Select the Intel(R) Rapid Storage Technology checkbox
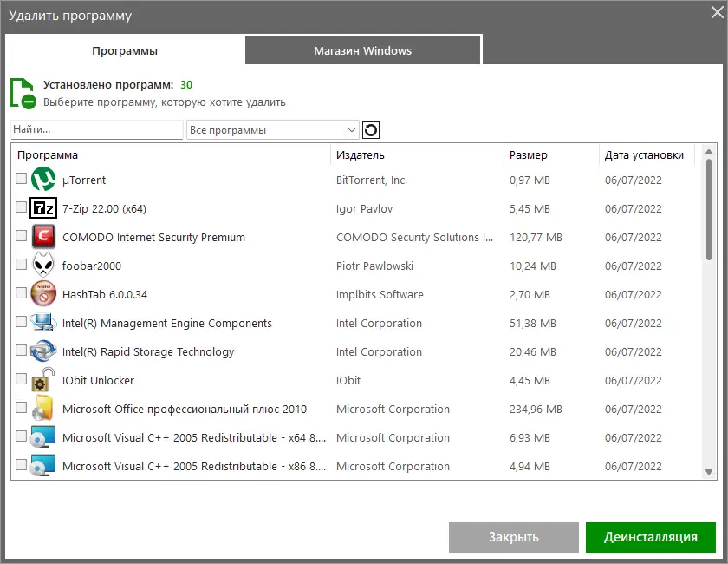The width and height of the screenshot is (728, 564). (x=22, y=351)
